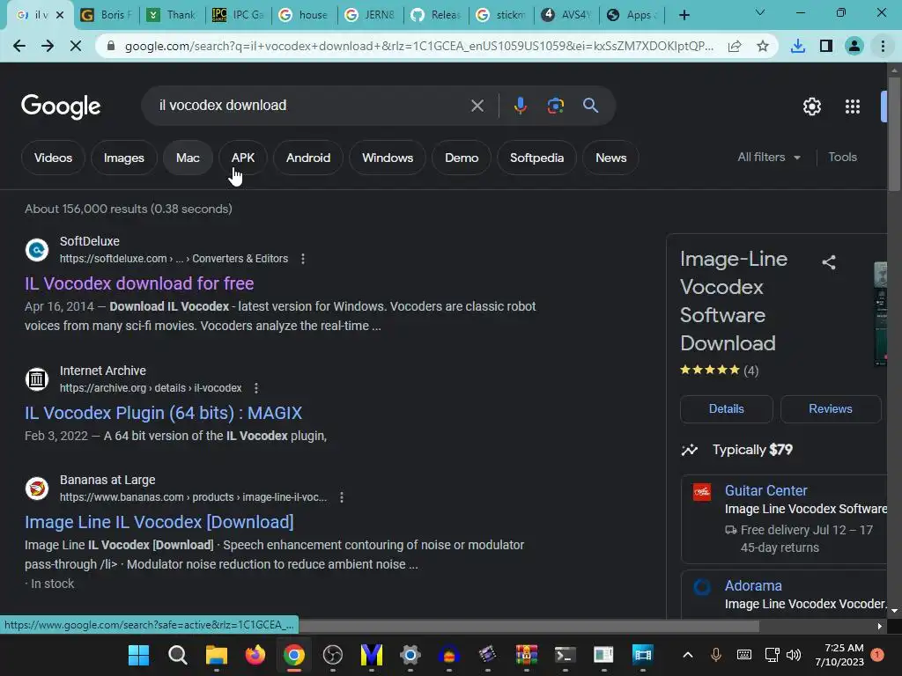Open a new Chrome tab
The image size is (902, 676).
point(684,15)
